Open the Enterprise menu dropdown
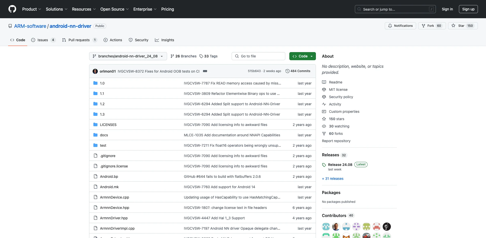Viewport: 486px width, 238px height. pos(145,9)
